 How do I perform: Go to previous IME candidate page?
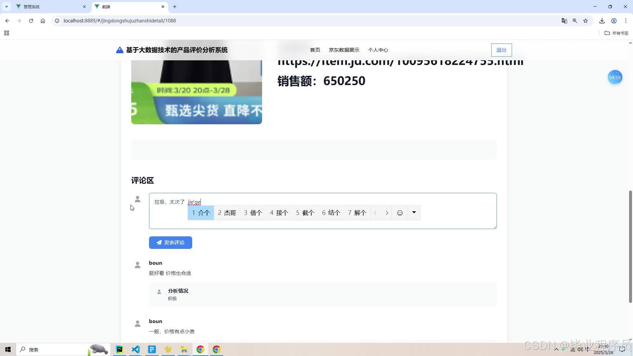coord(375,213)
